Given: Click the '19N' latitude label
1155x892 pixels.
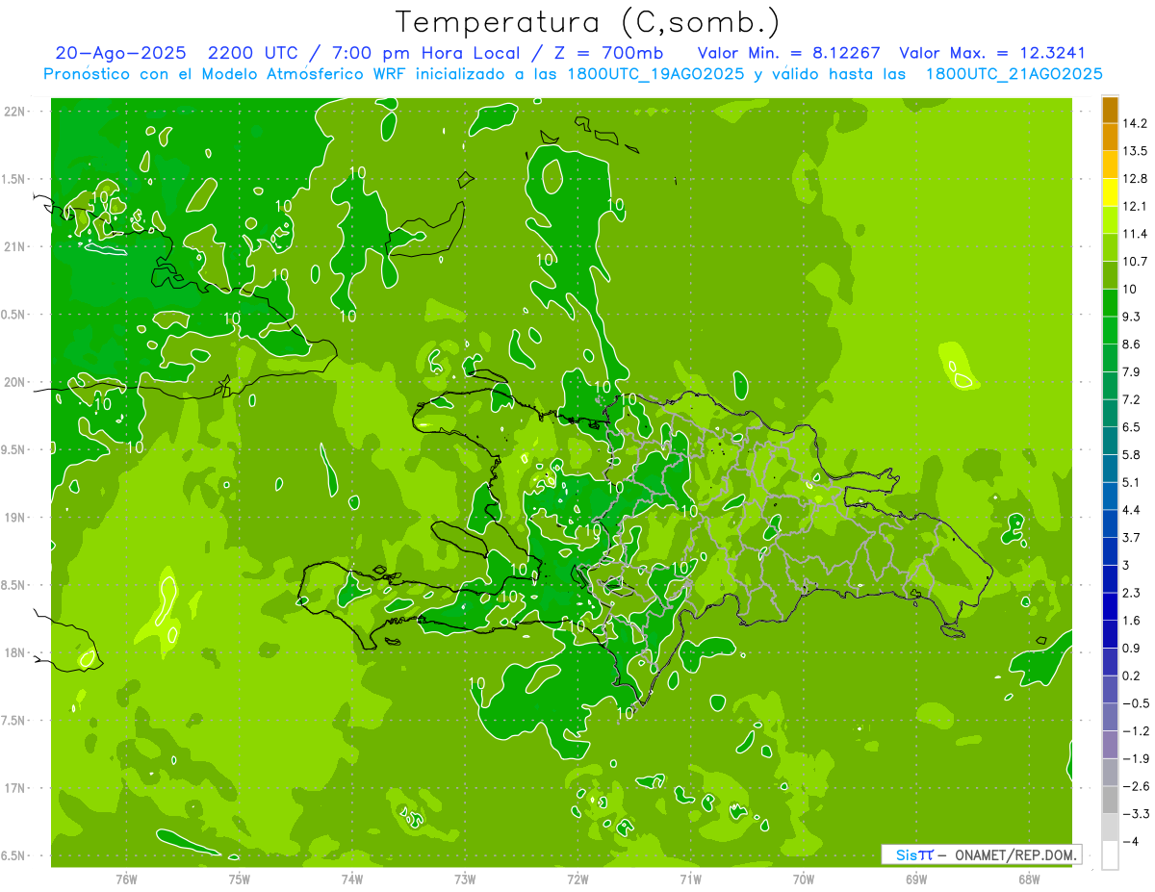Looking at the screenshot, I should 15,518.
